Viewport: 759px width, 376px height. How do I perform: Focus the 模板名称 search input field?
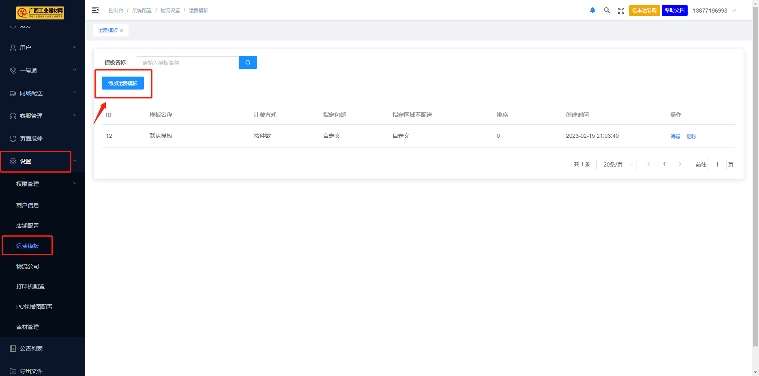tap(187, 63)
